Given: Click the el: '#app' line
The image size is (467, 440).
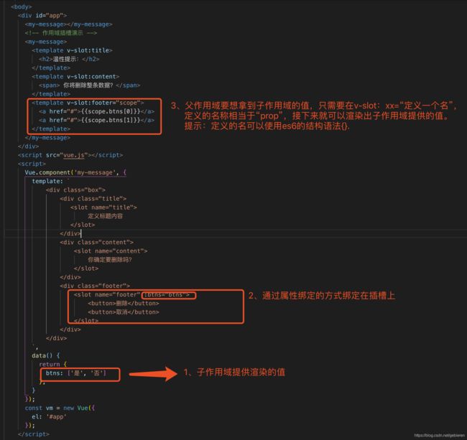Looking at the screenshot, I should click(49, 416).
